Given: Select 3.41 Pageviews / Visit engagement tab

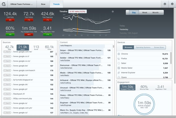Looking at the screenshot, I should (161, 87).
